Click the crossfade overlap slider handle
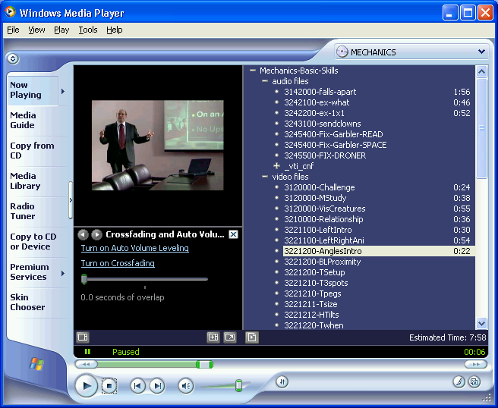This screenshot has height=408, width=498. pos(84,279)
